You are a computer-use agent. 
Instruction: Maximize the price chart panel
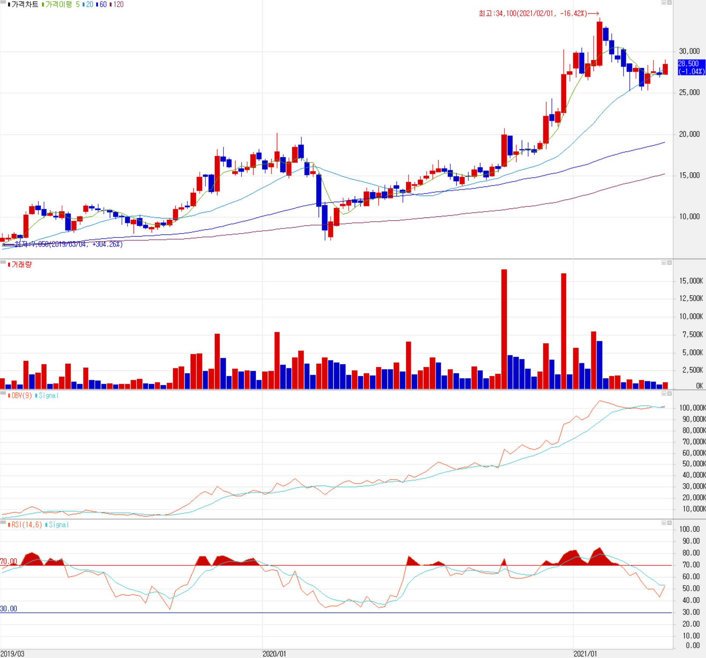(664, 3)
